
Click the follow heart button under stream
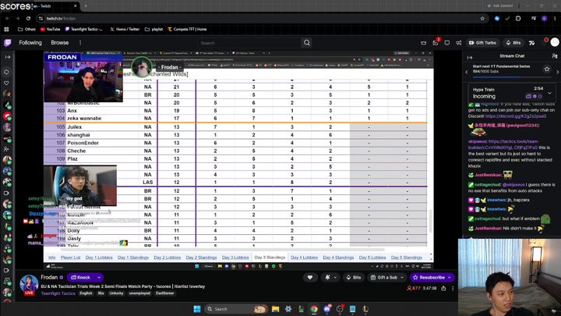pos(310,277)
